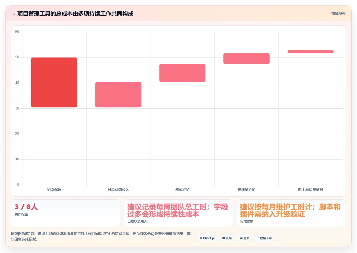
Task: Click the y-axis value 60
Action: tap(17, 32)
